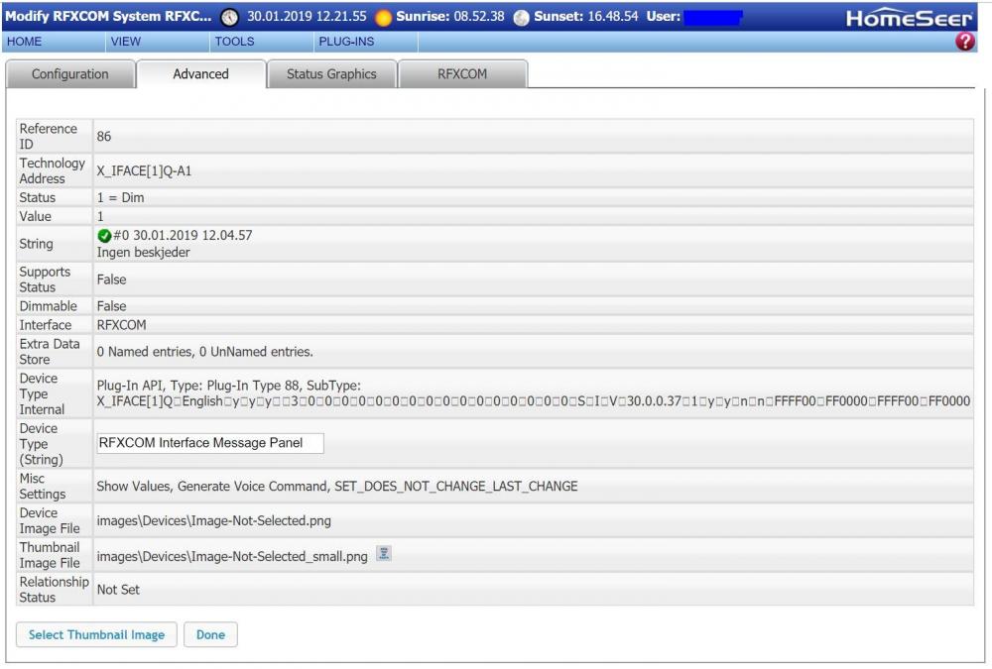Screen dimensions: 992x669
Task: Click the small icon after thumbnail image path
Action: [383, 553]
